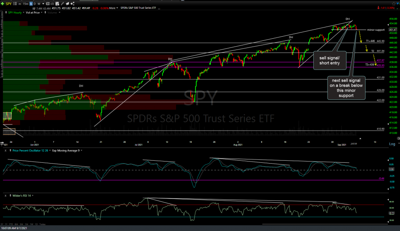Image resolution: width=400 pixels, height=231 pixels.
Task: Click the scroll-left arrows icon on time axis
Action: click(x=2, y=143)
